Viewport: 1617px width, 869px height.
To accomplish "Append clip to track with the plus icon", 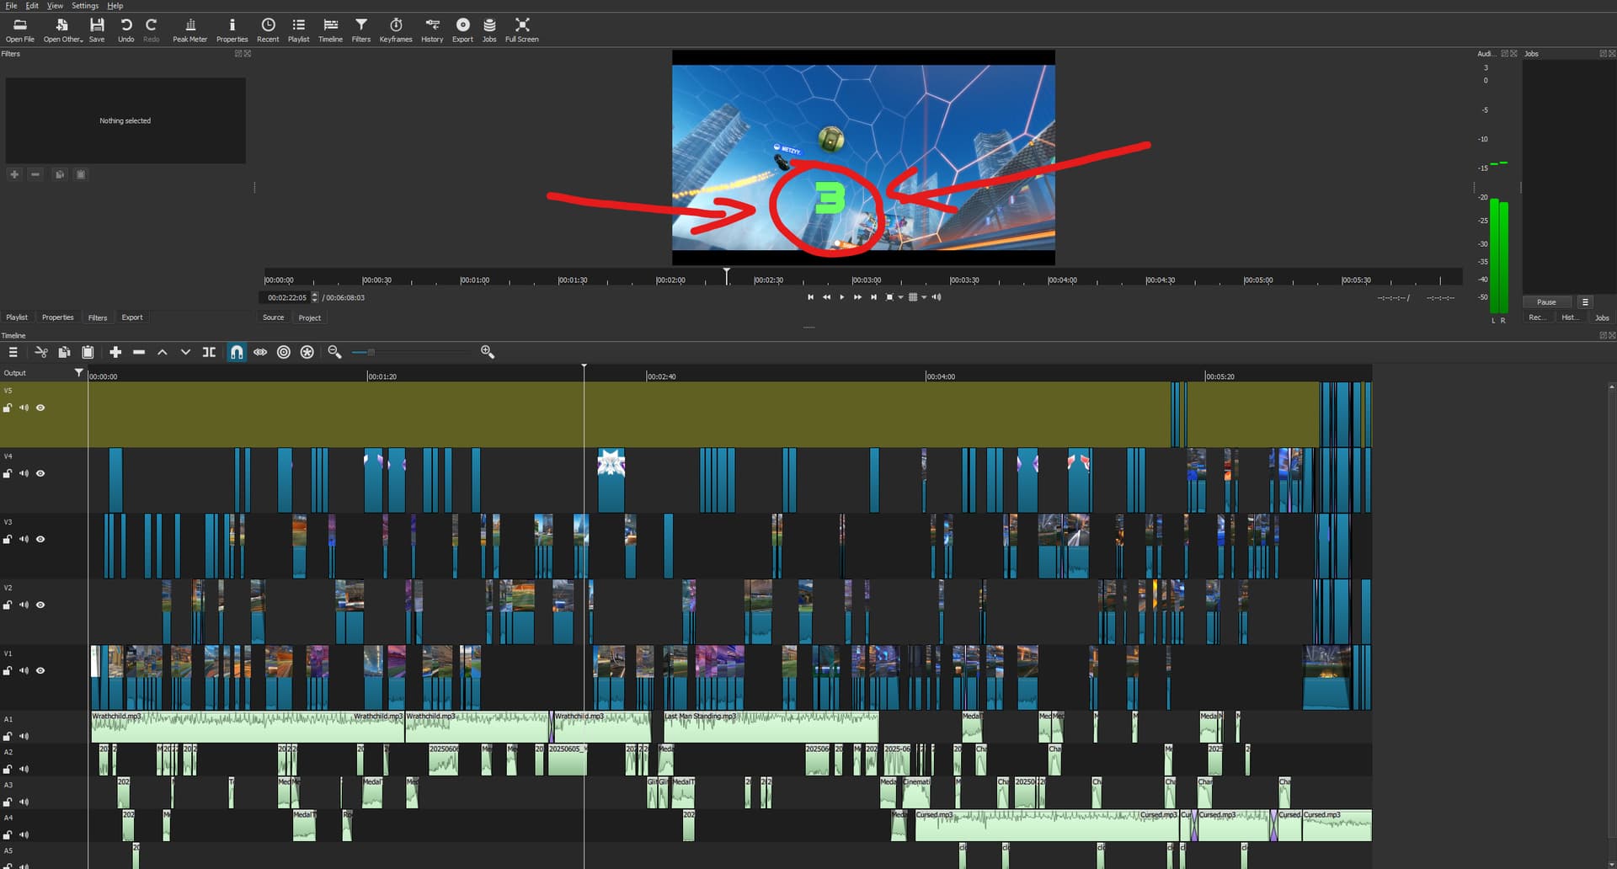I will tap(115, 352).
